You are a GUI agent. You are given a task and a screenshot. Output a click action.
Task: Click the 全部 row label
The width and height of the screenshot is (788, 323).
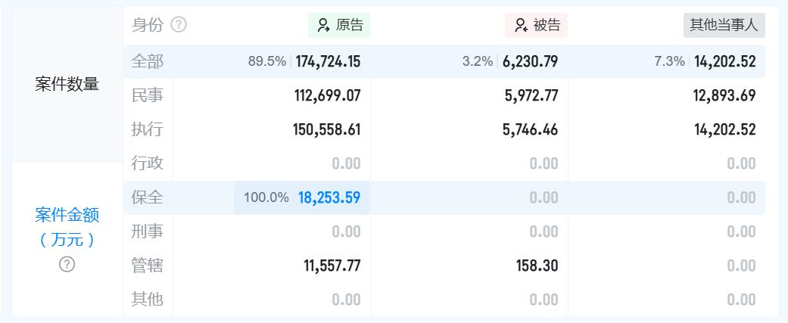click(x=147, y=61)
